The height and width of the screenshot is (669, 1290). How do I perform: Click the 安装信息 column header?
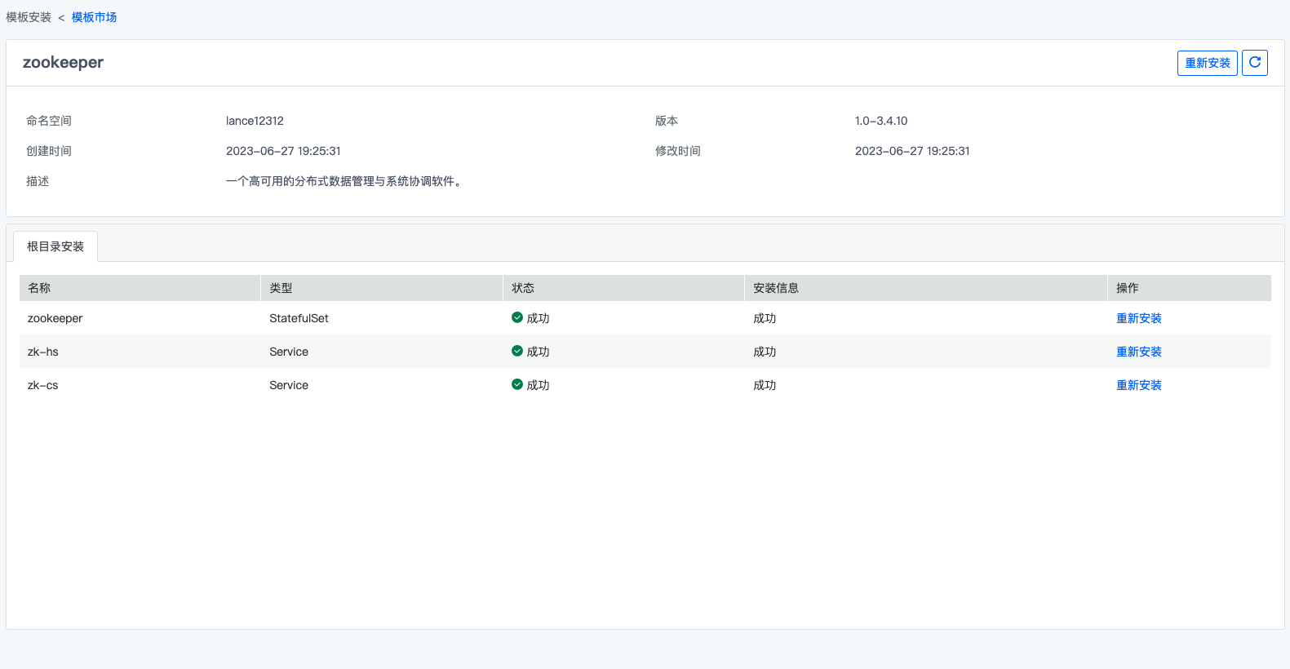[926, 288]
